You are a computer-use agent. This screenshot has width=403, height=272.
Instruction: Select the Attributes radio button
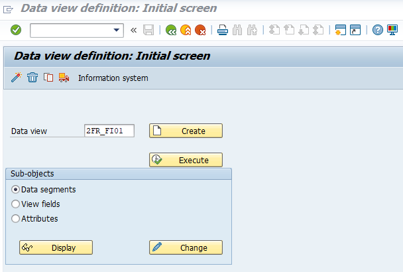coord(16,218)
